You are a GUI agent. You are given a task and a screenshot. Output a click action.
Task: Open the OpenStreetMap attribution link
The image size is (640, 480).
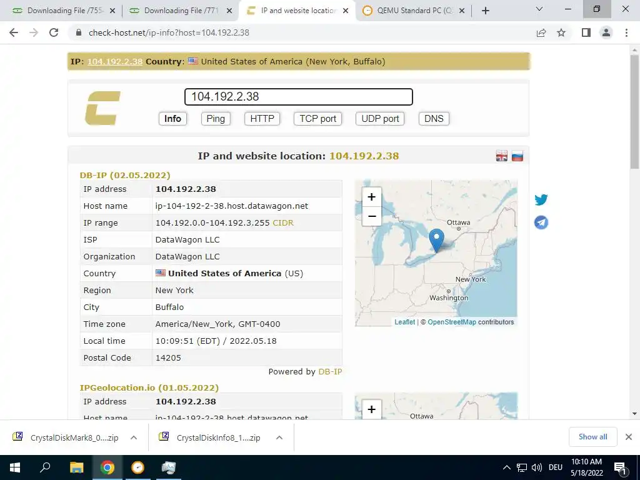[x=451, y=322]
